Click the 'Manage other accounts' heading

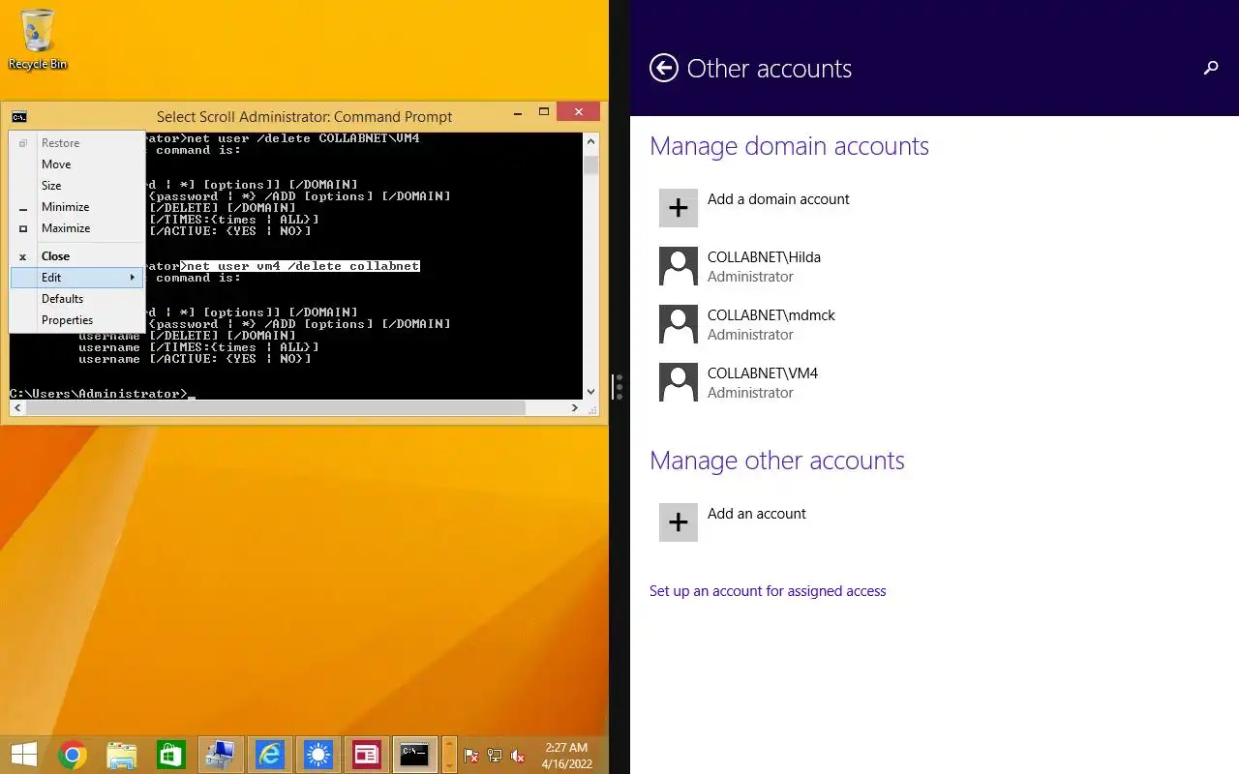click(x=777, y=461)
